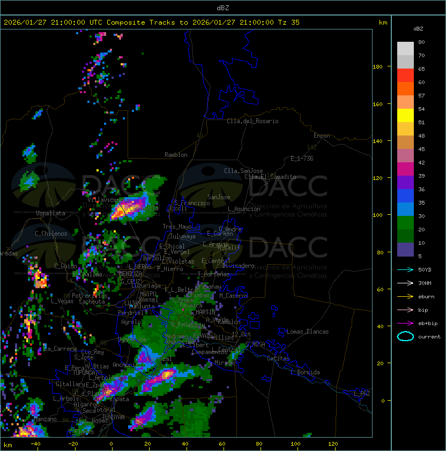Pick the royal blue 35–36 dBZ swatch
The width and height of the screenshot is (446, 451).
point(405,196)
